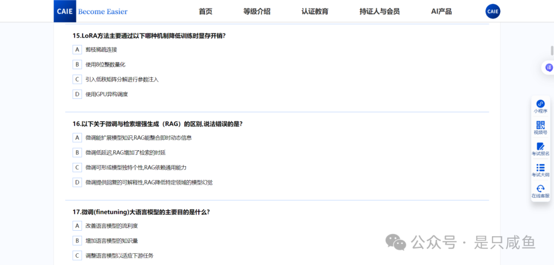Click answer text 增加语言模型的知识量
This screenshot has height=265, width=554.
click(112, 240)
